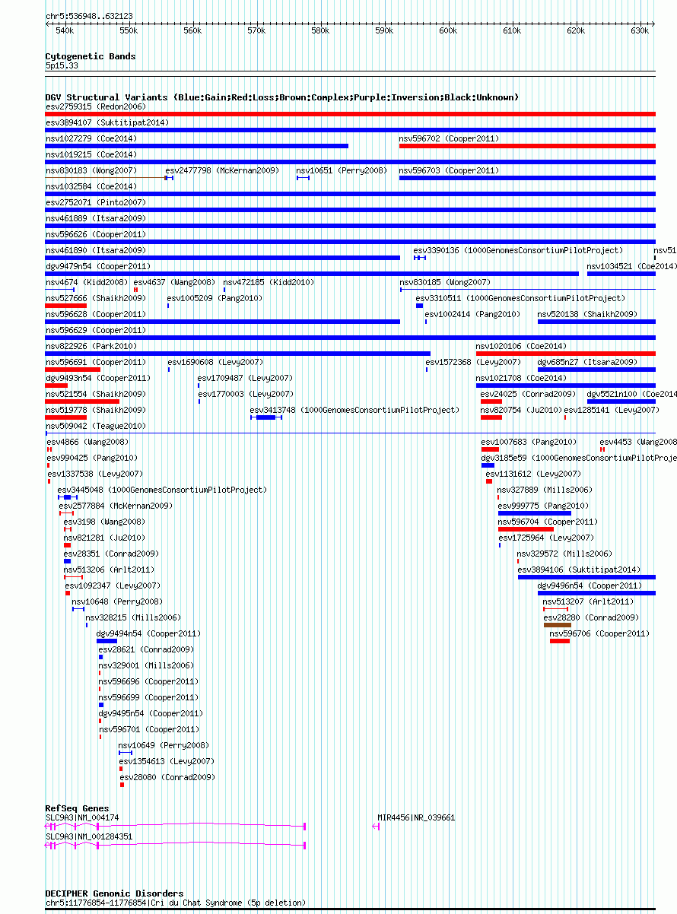Click the dgv685n27 (Itsara2009) variant label
Viewport: 677px width, 914px height.
tap(587, 362)
